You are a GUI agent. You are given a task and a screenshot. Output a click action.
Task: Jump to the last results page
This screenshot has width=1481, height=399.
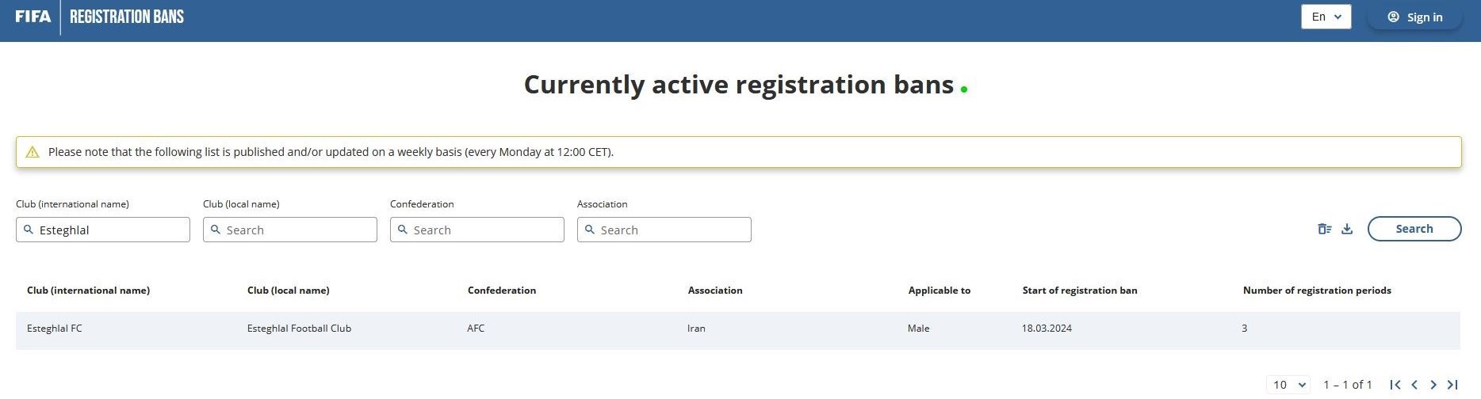pos(1452,385)
